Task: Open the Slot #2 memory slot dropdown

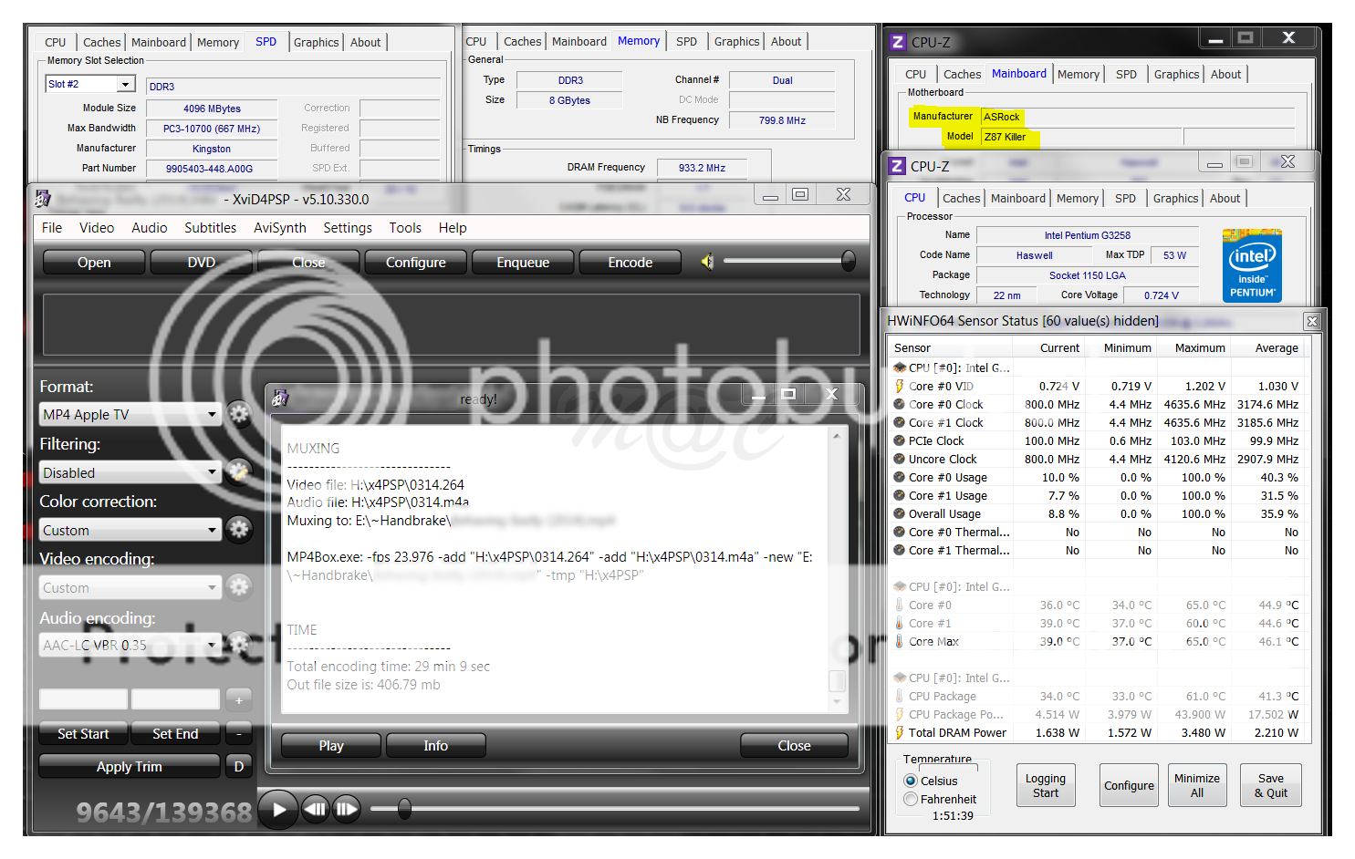Action: pos(89,84)
